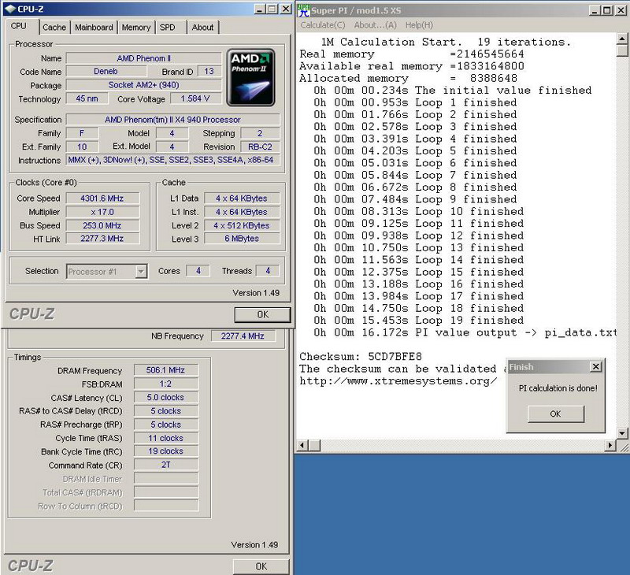Click the Super PI scrollbar up arrow
The width and height of the screenshot is (630, 575).
623,40
